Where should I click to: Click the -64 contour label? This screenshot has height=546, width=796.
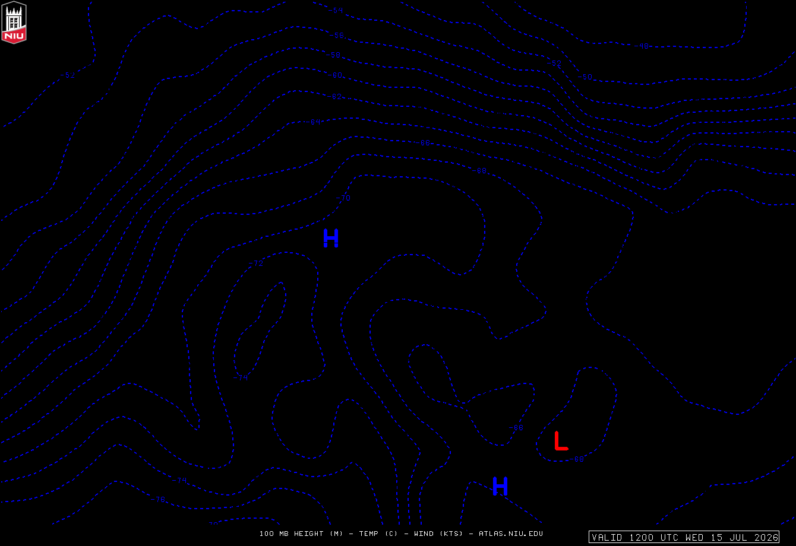pos(313,122)
